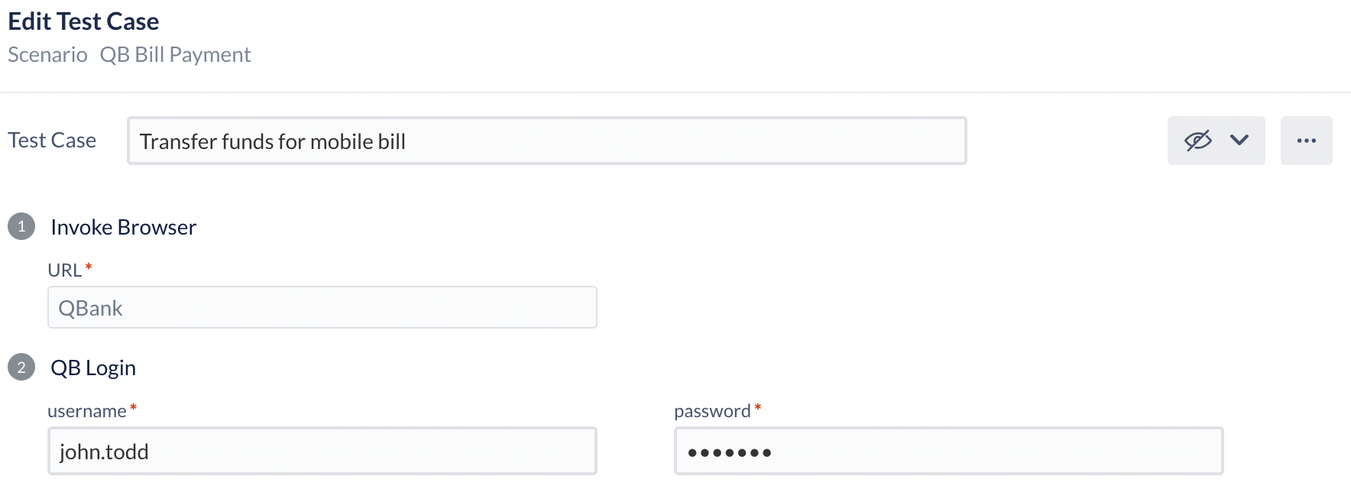Click the masked password input field
This screenshot has height=486, width=1351.
tap(948, 452)
